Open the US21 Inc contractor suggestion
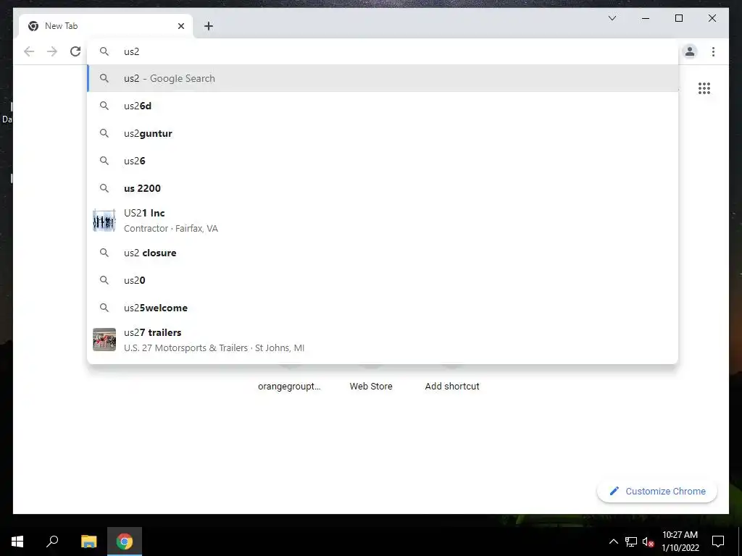 [x=383, y=220]
